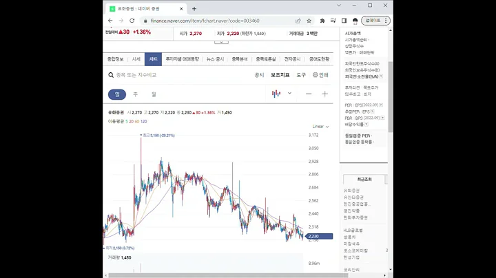Click help icon next to 추정PER EPS
The width and height of the screenshot is (496, 278).
coord(372,111)
